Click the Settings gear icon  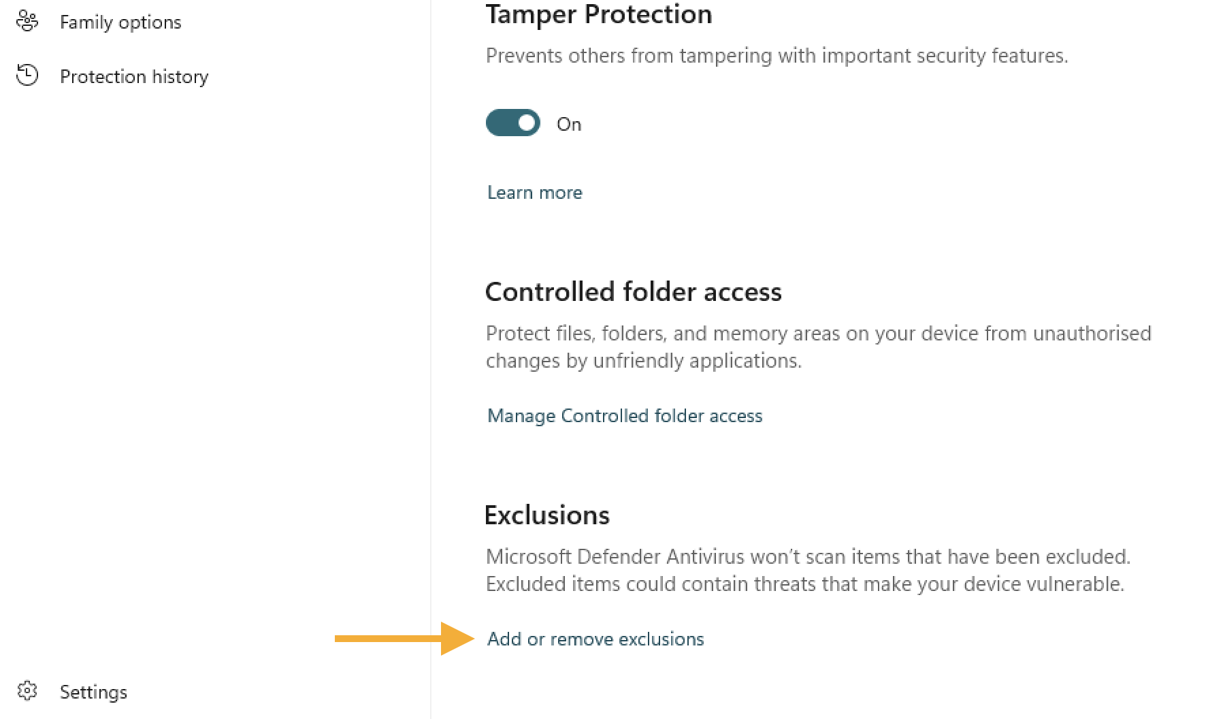click(27, 690)
